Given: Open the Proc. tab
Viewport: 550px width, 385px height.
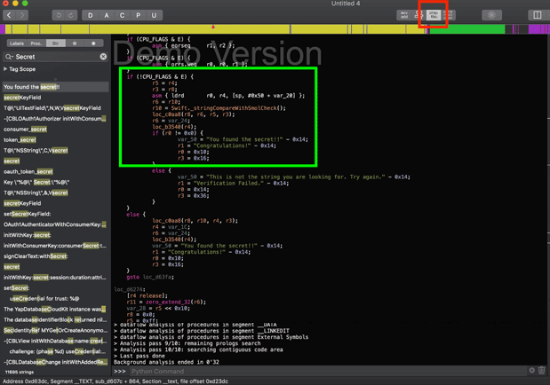Looking at the screenshot, I should [x=36, y=43].
